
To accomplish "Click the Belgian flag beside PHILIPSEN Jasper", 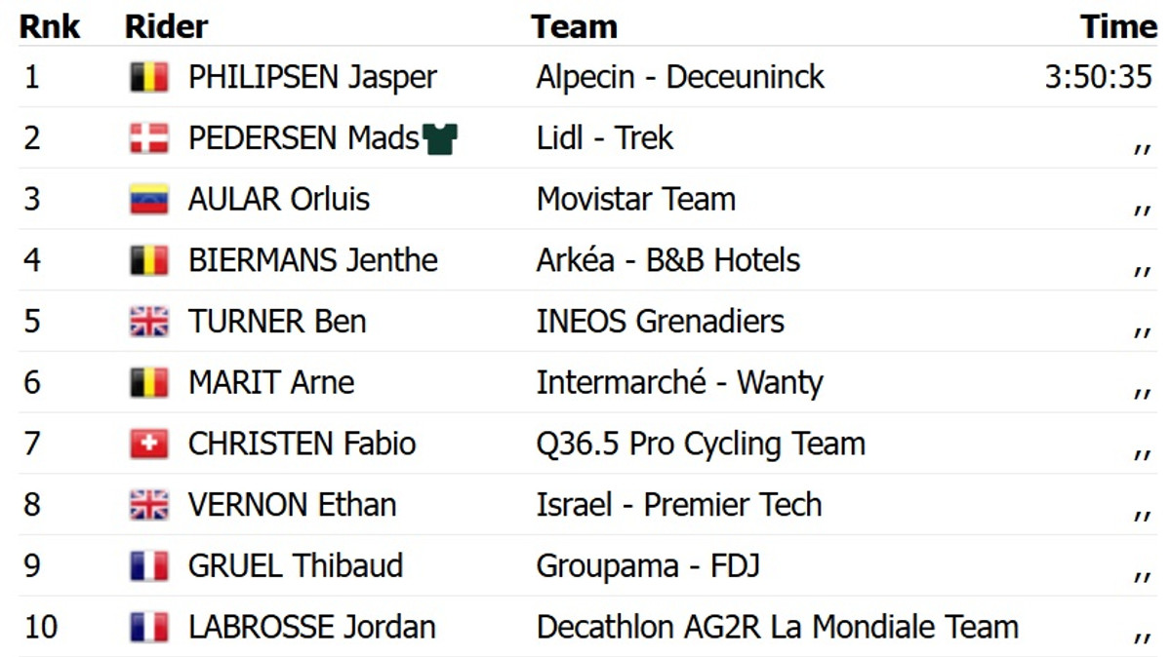I will pyautogui.click(x=149, y=77).
